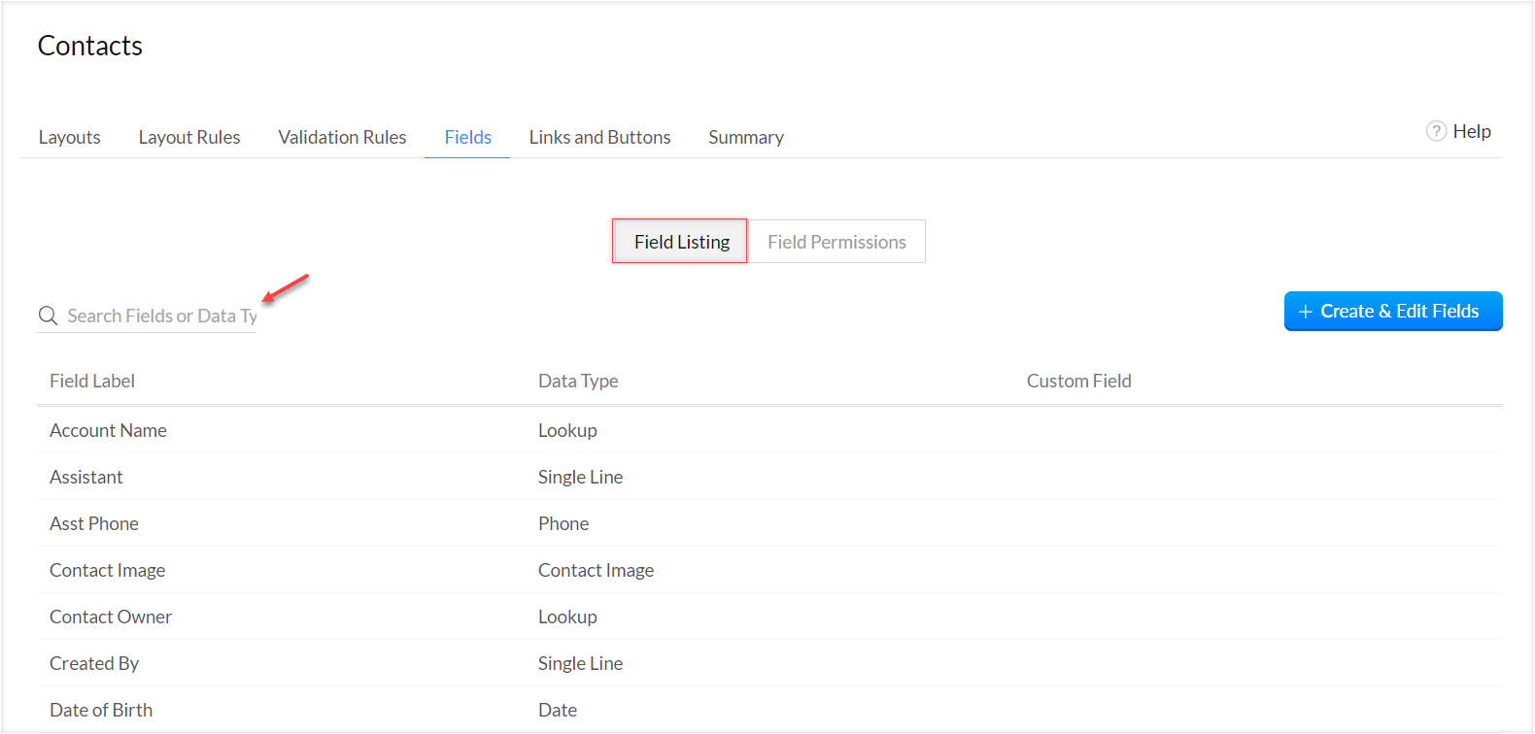Click the Field Label column header
The height and width of the screenshot is (734, 1535).
point(92,381)
